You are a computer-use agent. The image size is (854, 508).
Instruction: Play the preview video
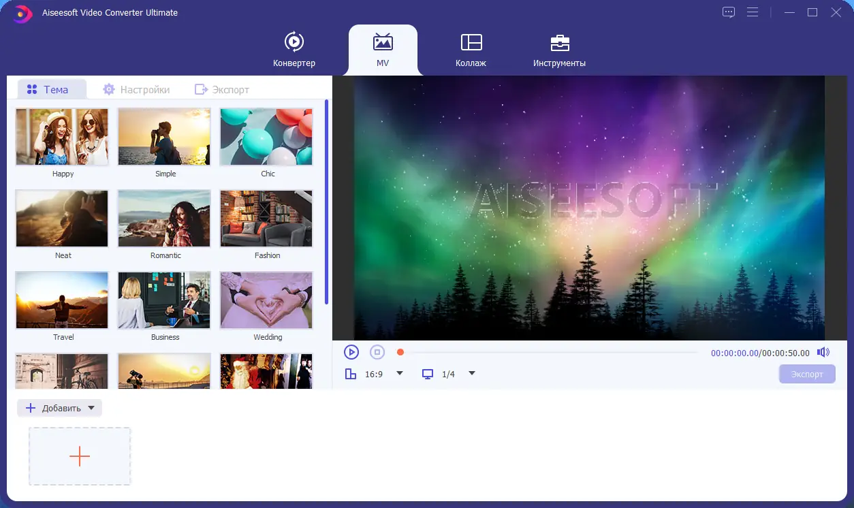(x=351, y=352)
